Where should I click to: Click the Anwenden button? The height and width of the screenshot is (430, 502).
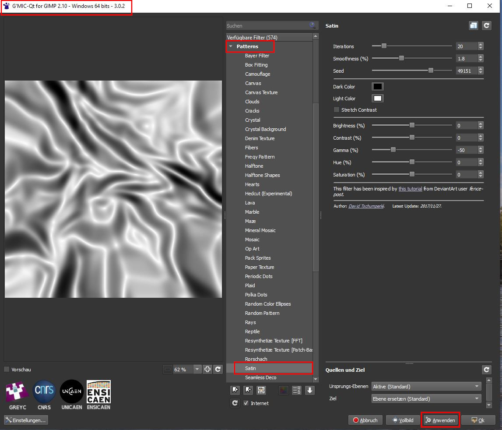point(440,420)
